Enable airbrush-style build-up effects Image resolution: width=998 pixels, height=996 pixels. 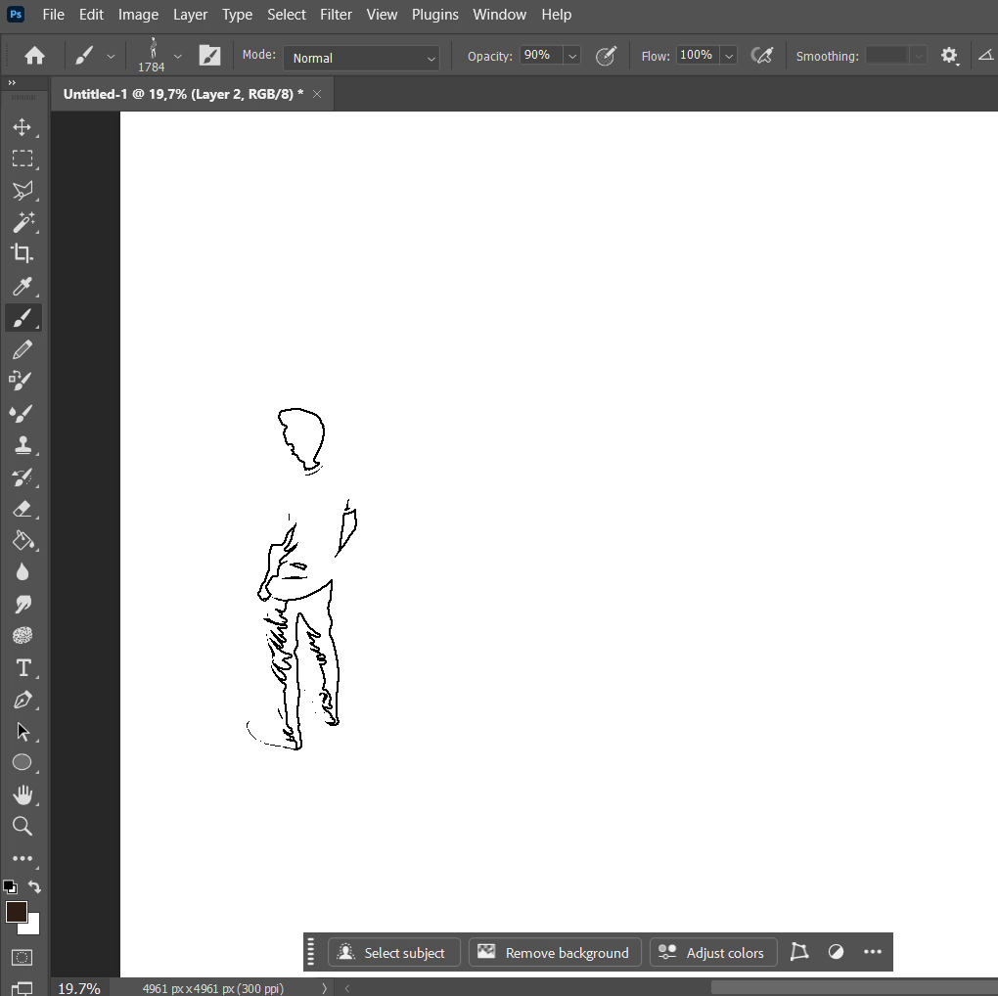(761, 56)
